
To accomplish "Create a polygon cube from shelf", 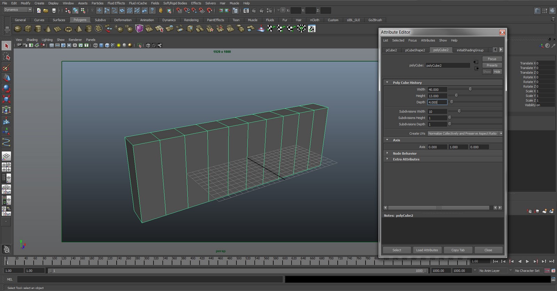I will [28, 29].
